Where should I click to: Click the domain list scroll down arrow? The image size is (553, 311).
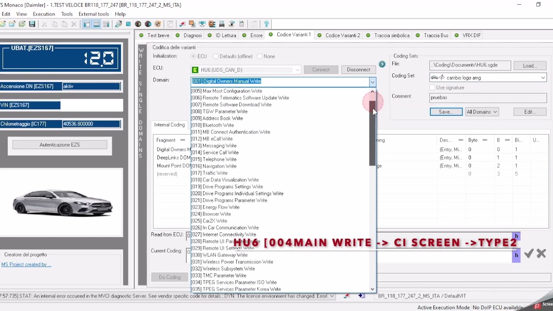372,289
